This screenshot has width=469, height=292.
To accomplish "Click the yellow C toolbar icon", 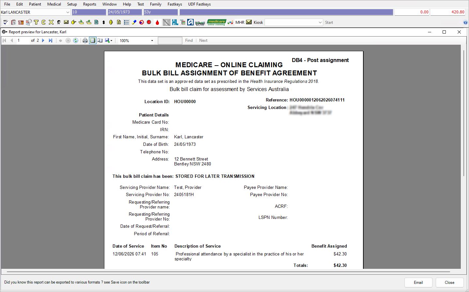I will (44, 22).
